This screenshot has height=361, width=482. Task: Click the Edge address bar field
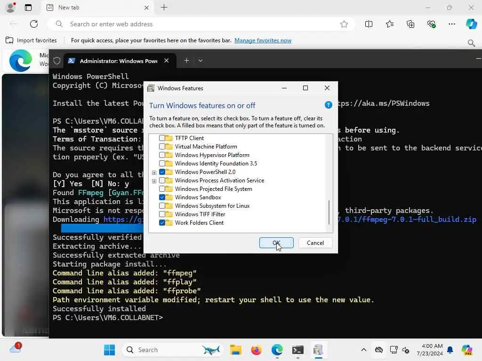pyautogui.click(x=201, y=24)
